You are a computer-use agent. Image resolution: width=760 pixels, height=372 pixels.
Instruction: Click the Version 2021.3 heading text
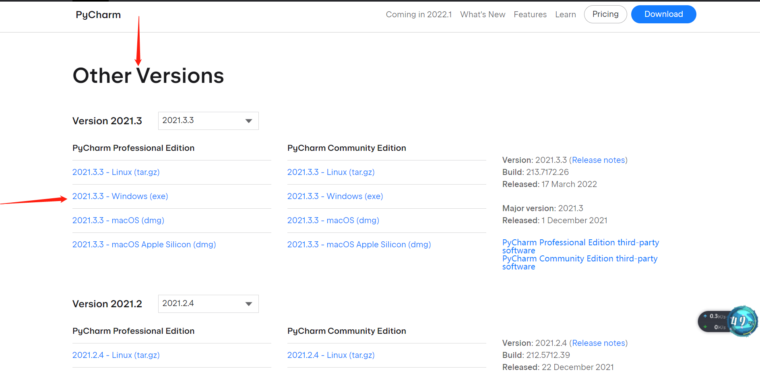(x=107, y=121)
